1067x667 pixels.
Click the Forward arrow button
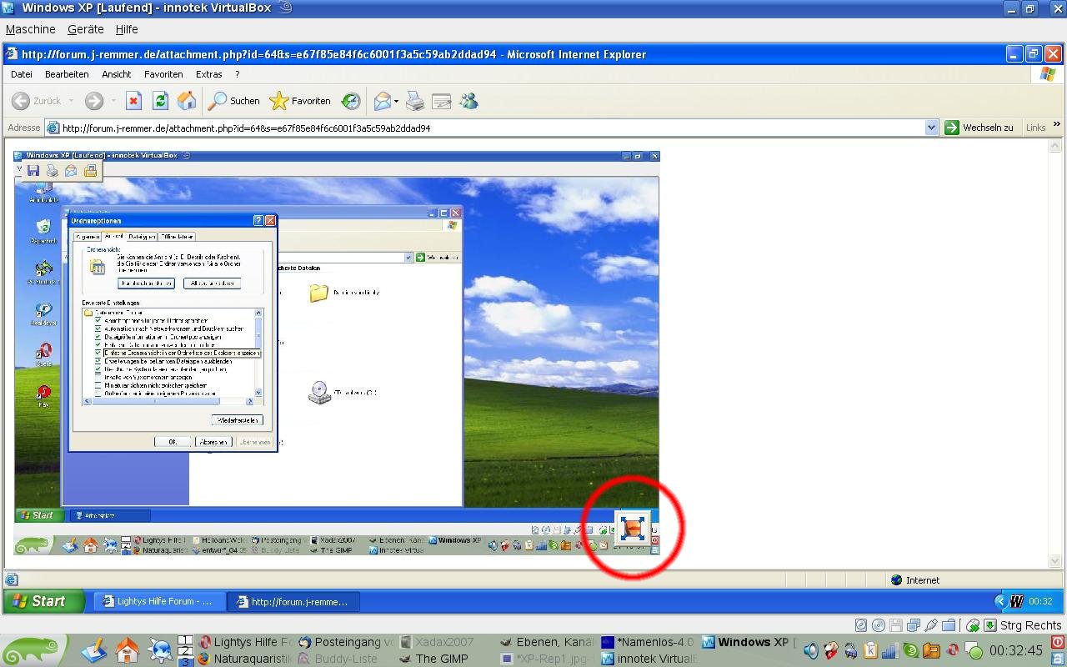(94, 101)
